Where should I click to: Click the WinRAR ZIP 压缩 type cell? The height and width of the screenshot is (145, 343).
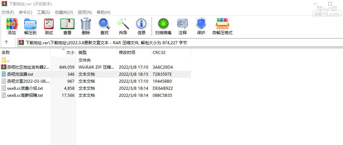tap(96, 67)
